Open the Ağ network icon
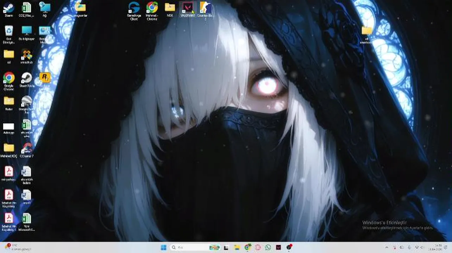The width and height of the screenshot is (452, 253). click(45, 9)
